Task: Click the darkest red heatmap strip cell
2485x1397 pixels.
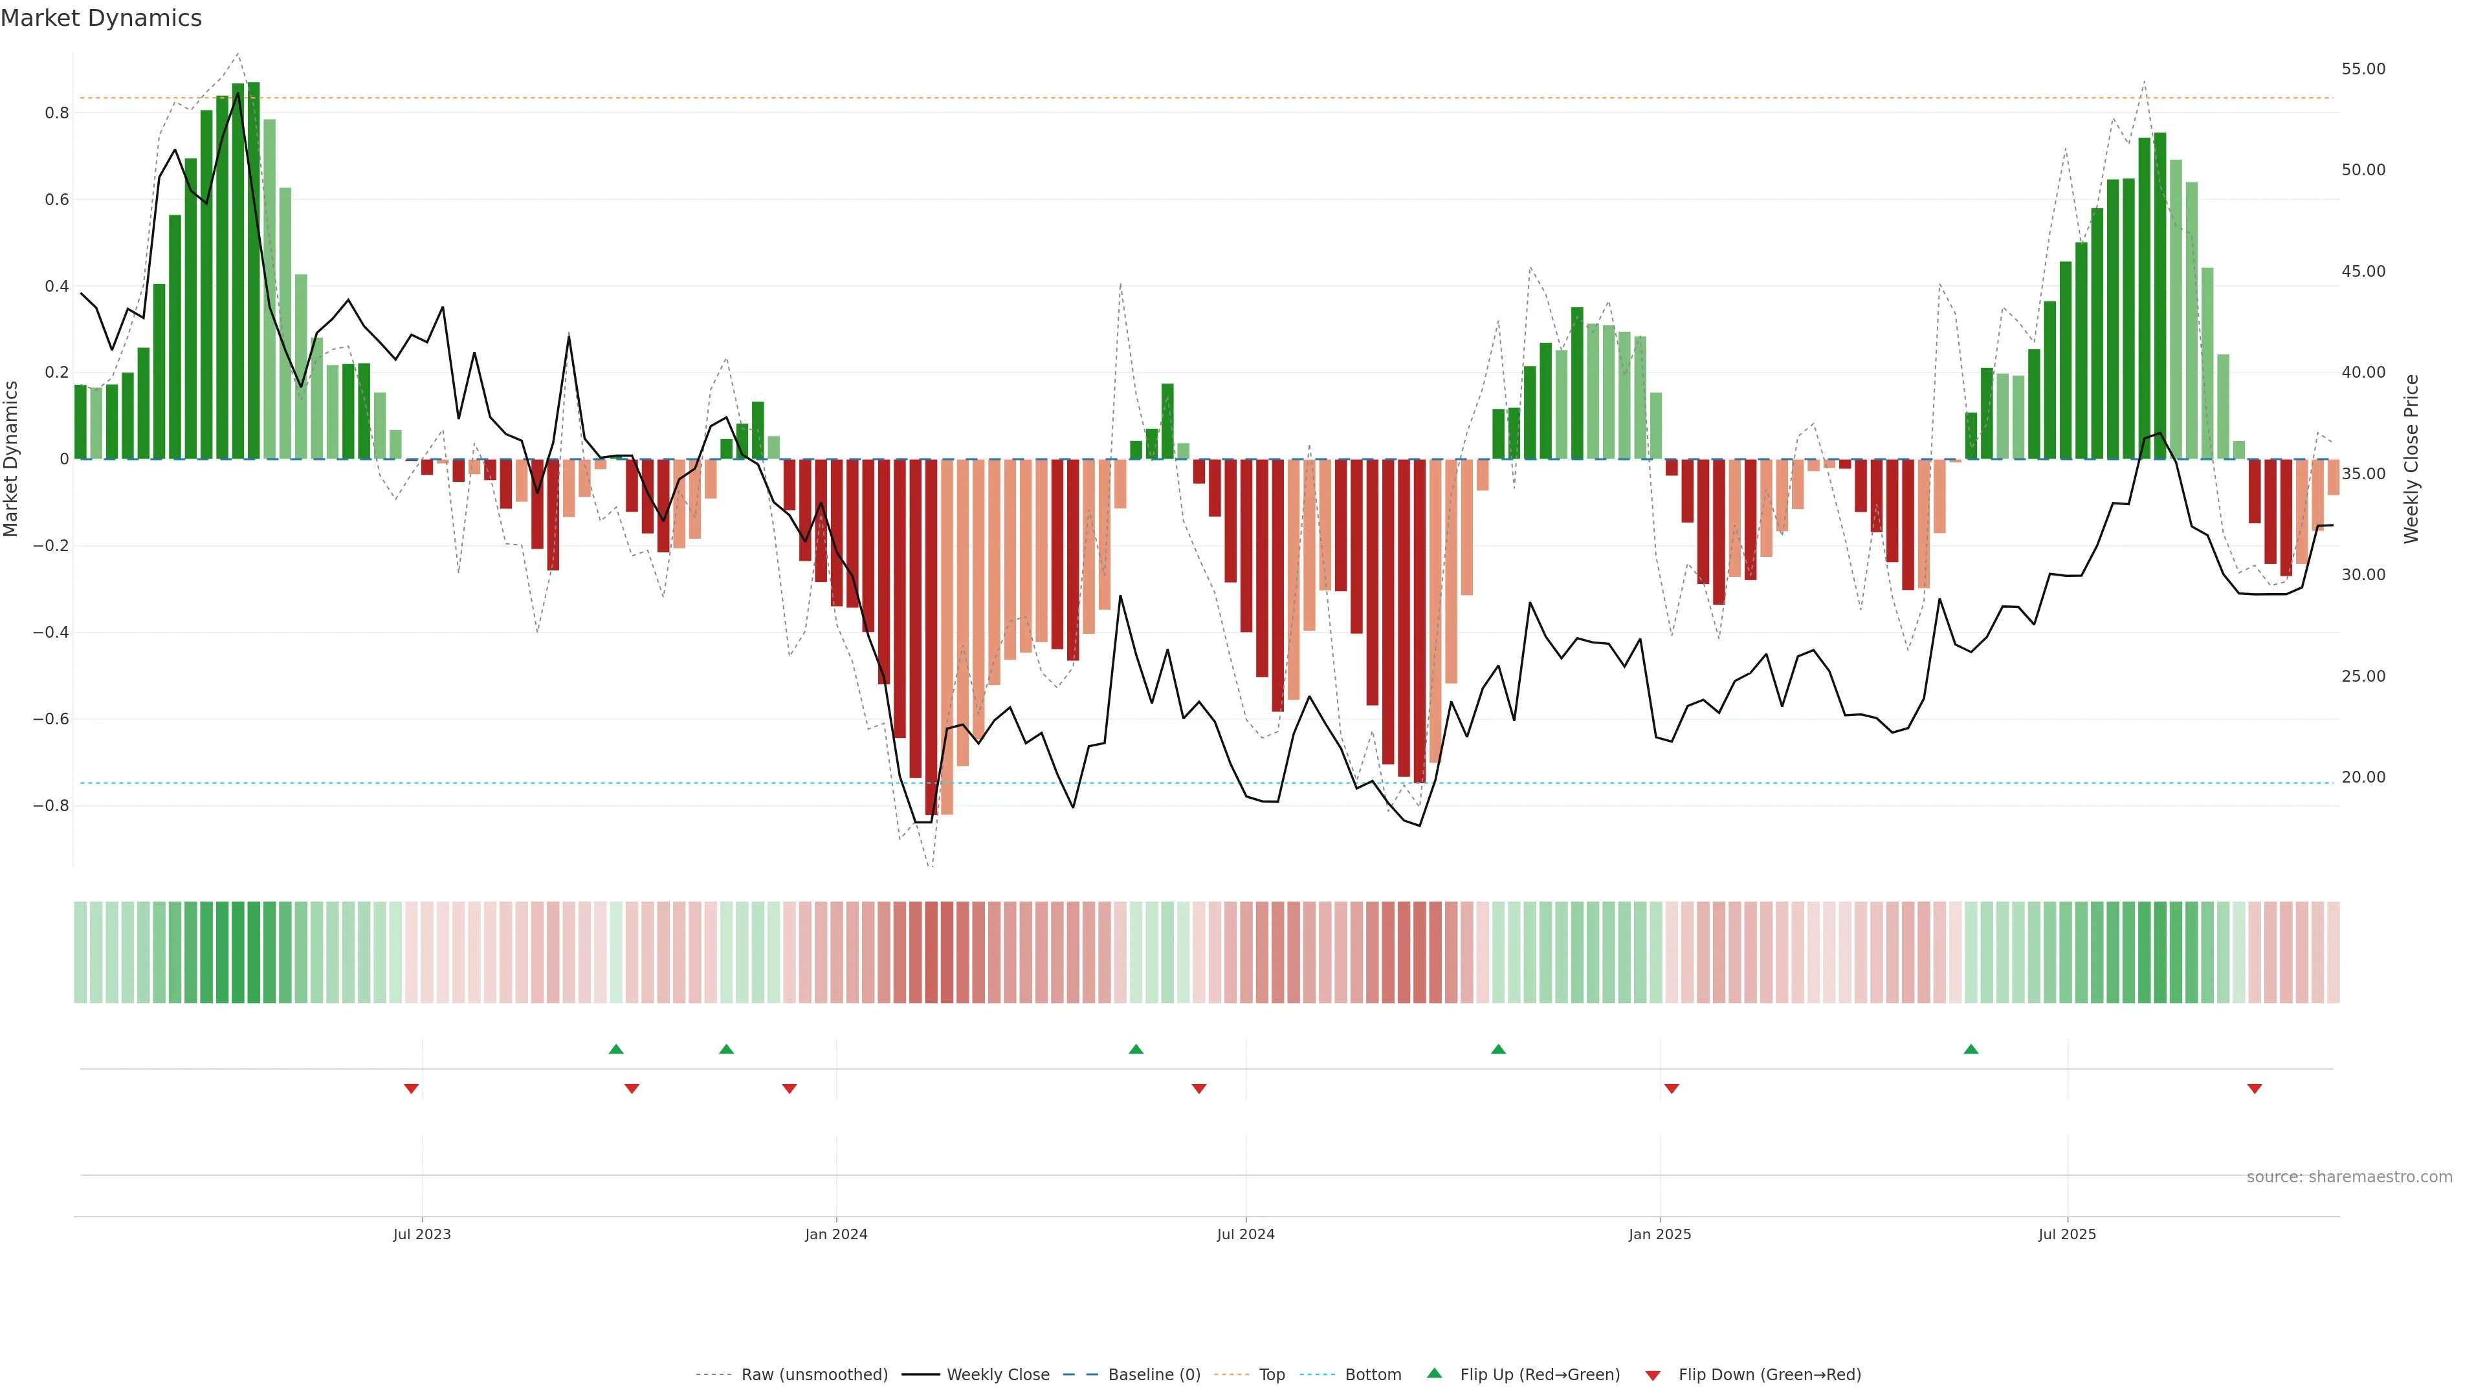Action: [931, 953]
